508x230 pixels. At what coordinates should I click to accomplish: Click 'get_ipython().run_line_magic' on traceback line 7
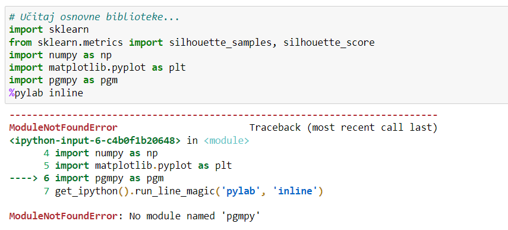point(135,191)
